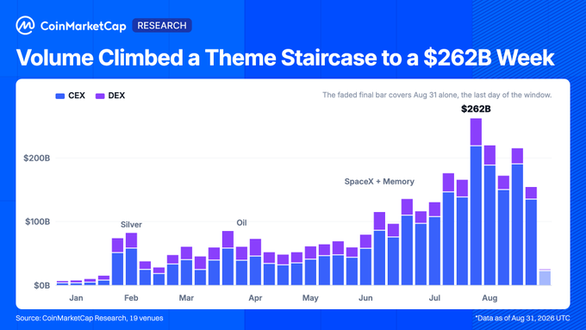Click the CoinMarketCap logo icon
This screenshot has width=586, height=330.
[25, 25]
